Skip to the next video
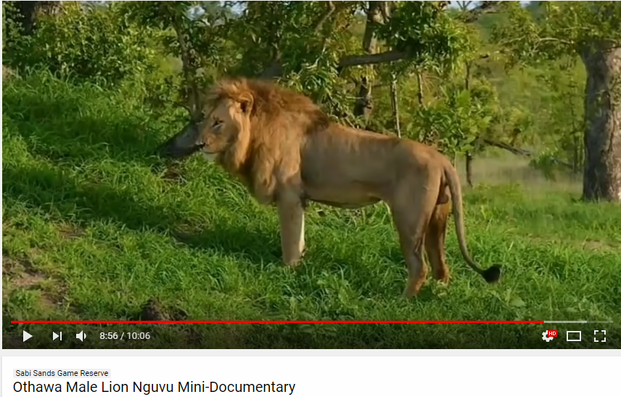621x397 pixels. [57, 336]
